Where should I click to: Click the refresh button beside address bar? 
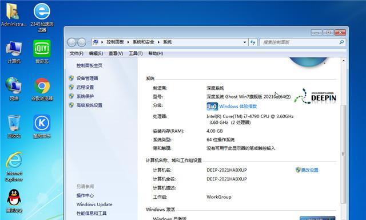(x=253, y=42)
